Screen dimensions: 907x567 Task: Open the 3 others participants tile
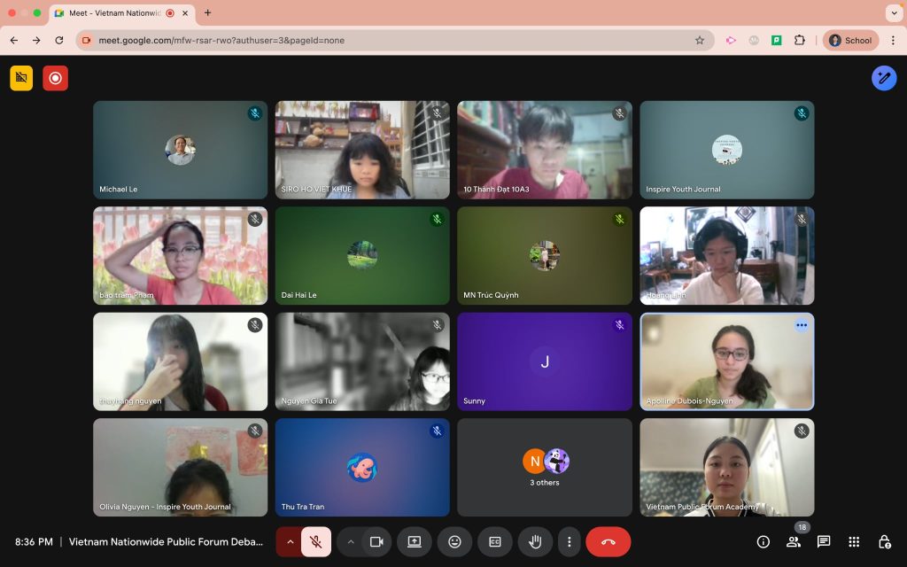point(545,467)
